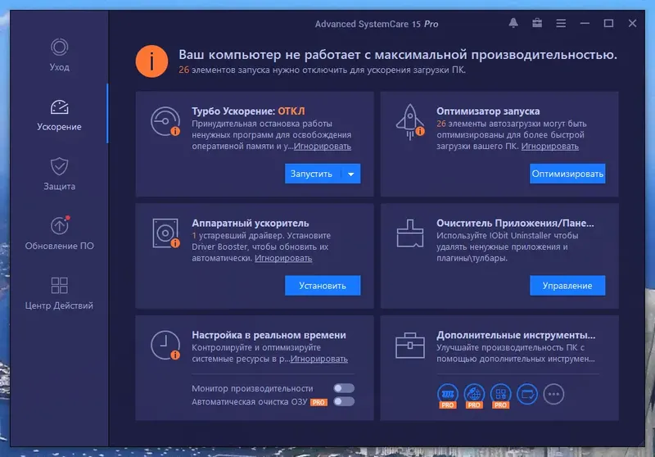Click the Очиститель Приложения/Пане... heading
This screenshot has width=655, height=457.
(x=515, y=223)
